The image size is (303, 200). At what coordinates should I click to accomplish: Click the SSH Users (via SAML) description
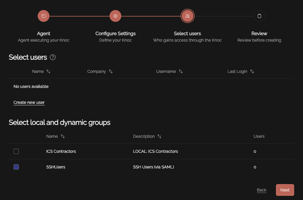coord(153,167)
